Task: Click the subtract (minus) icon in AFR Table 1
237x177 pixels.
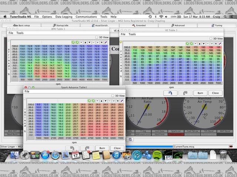Action: pyautogui.click(x=94, y=42)
